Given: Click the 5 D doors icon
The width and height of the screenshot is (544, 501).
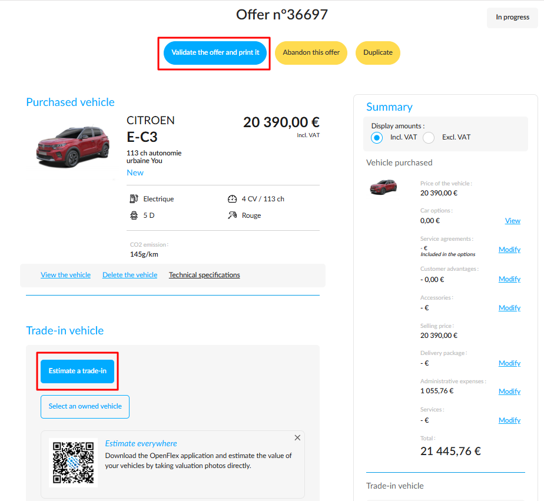Looking at the screenshot, I should (x=134, y=215).
